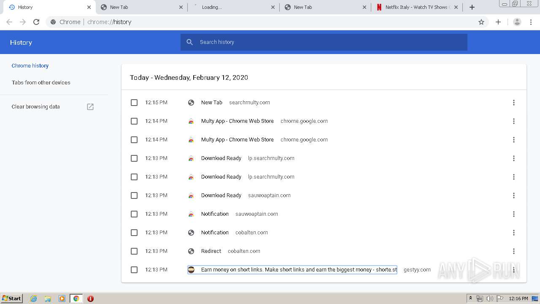The image size is (540, 304).
Task: Reload the page with the refresh icon
Action: [x=36, y=22]
